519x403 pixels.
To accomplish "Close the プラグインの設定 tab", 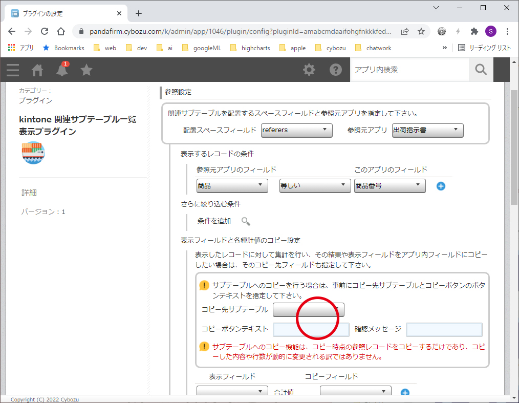I will coord(119,14).
